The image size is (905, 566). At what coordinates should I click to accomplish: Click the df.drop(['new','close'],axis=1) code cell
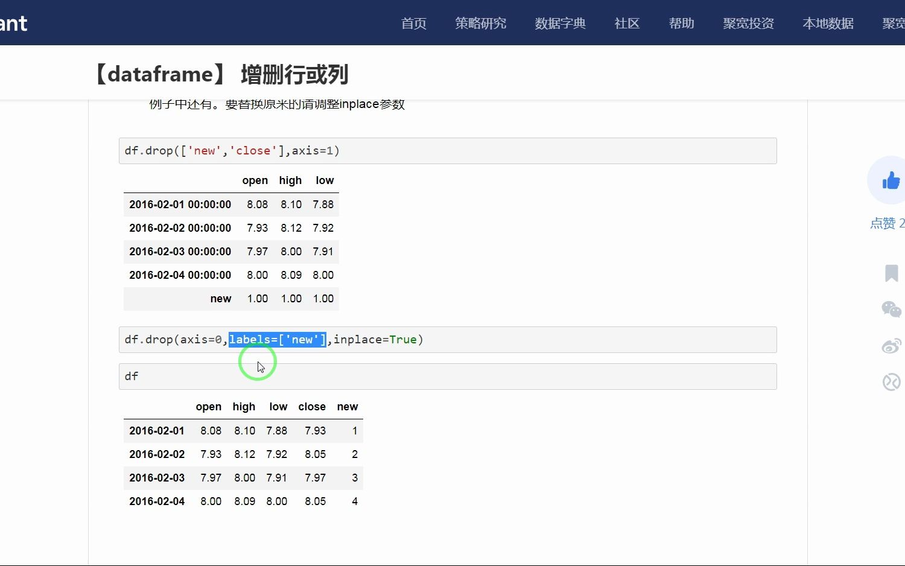point(448,151)
